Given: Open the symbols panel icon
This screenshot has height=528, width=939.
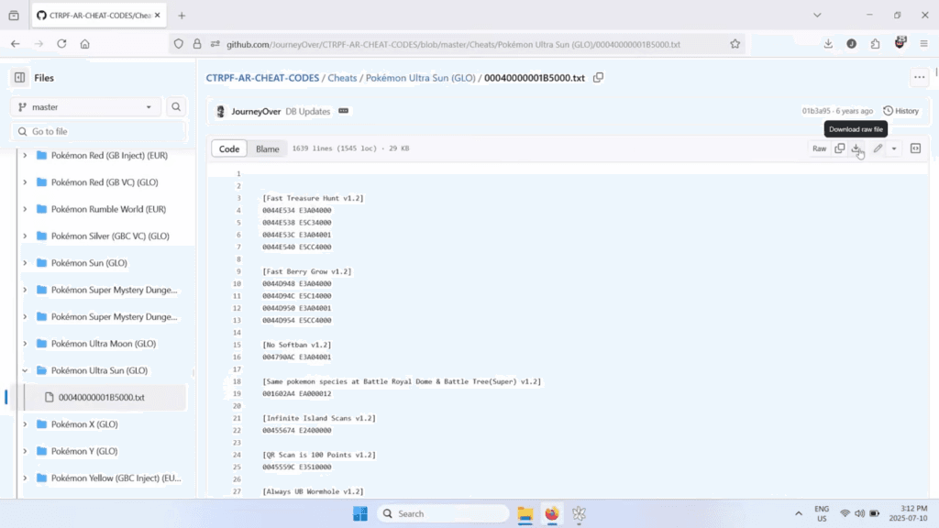Looking at the screenshot, I should 916,148.
